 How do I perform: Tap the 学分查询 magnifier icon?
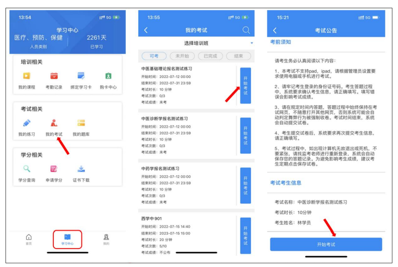26,169
